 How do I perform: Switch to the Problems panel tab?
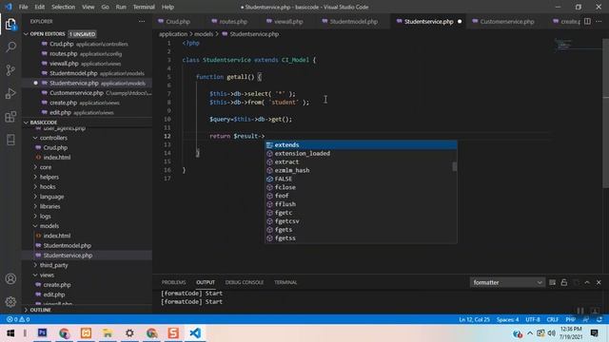click(x=173, y=282)
